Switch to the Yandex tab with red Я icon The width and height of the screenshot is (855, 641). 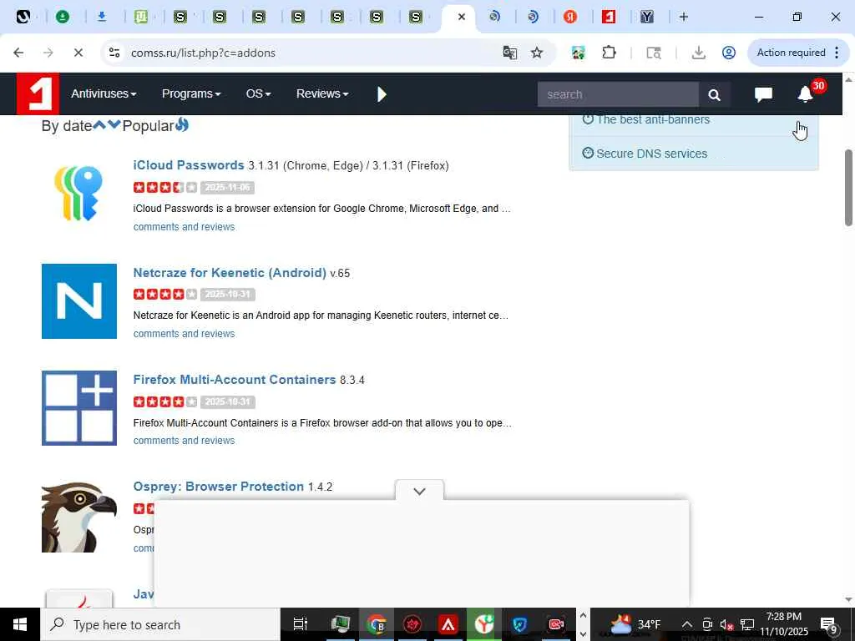[569, 17]
